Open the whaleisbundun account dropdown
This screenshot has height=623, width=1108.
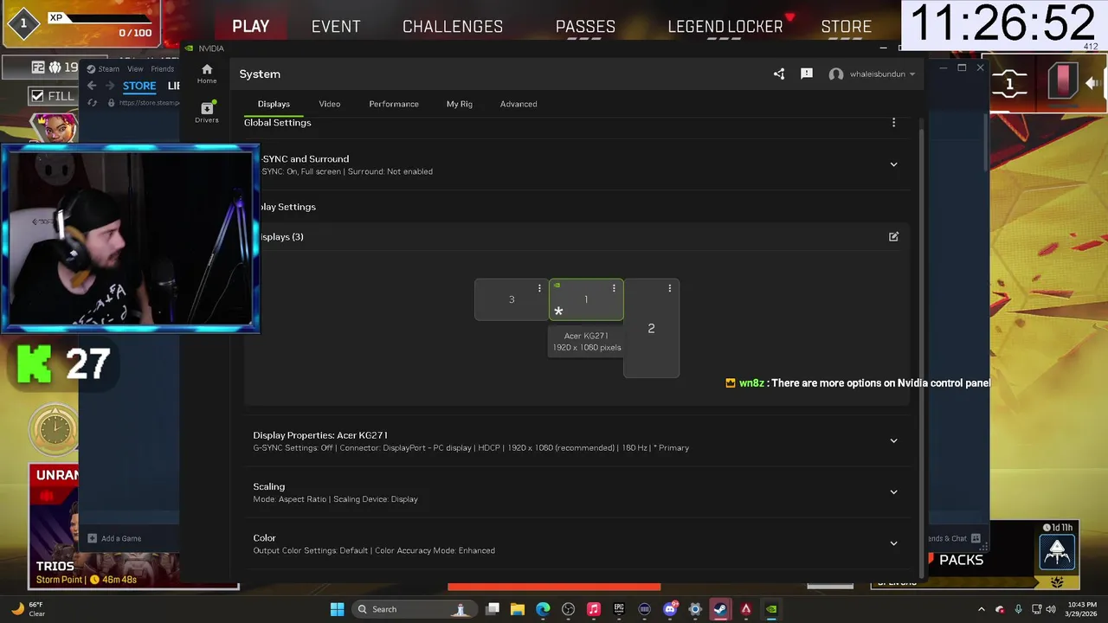pos(873,74)
